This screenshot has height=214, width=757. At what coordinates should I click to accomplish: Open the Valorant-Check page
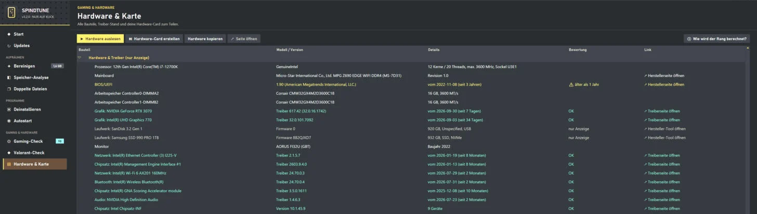pos(34,153)
